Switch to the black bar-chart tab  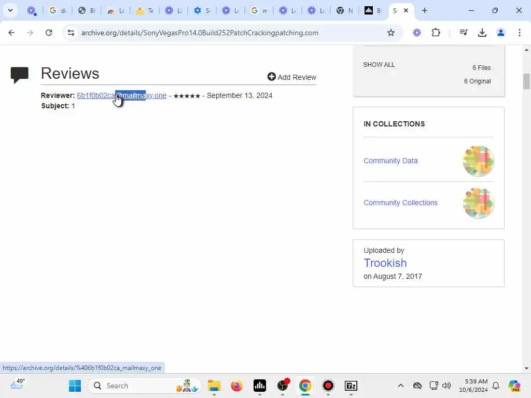pos(373,10)
